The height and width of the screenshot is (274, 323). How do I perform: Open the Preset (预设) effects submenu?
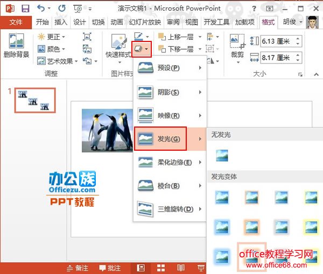(170, 68)
